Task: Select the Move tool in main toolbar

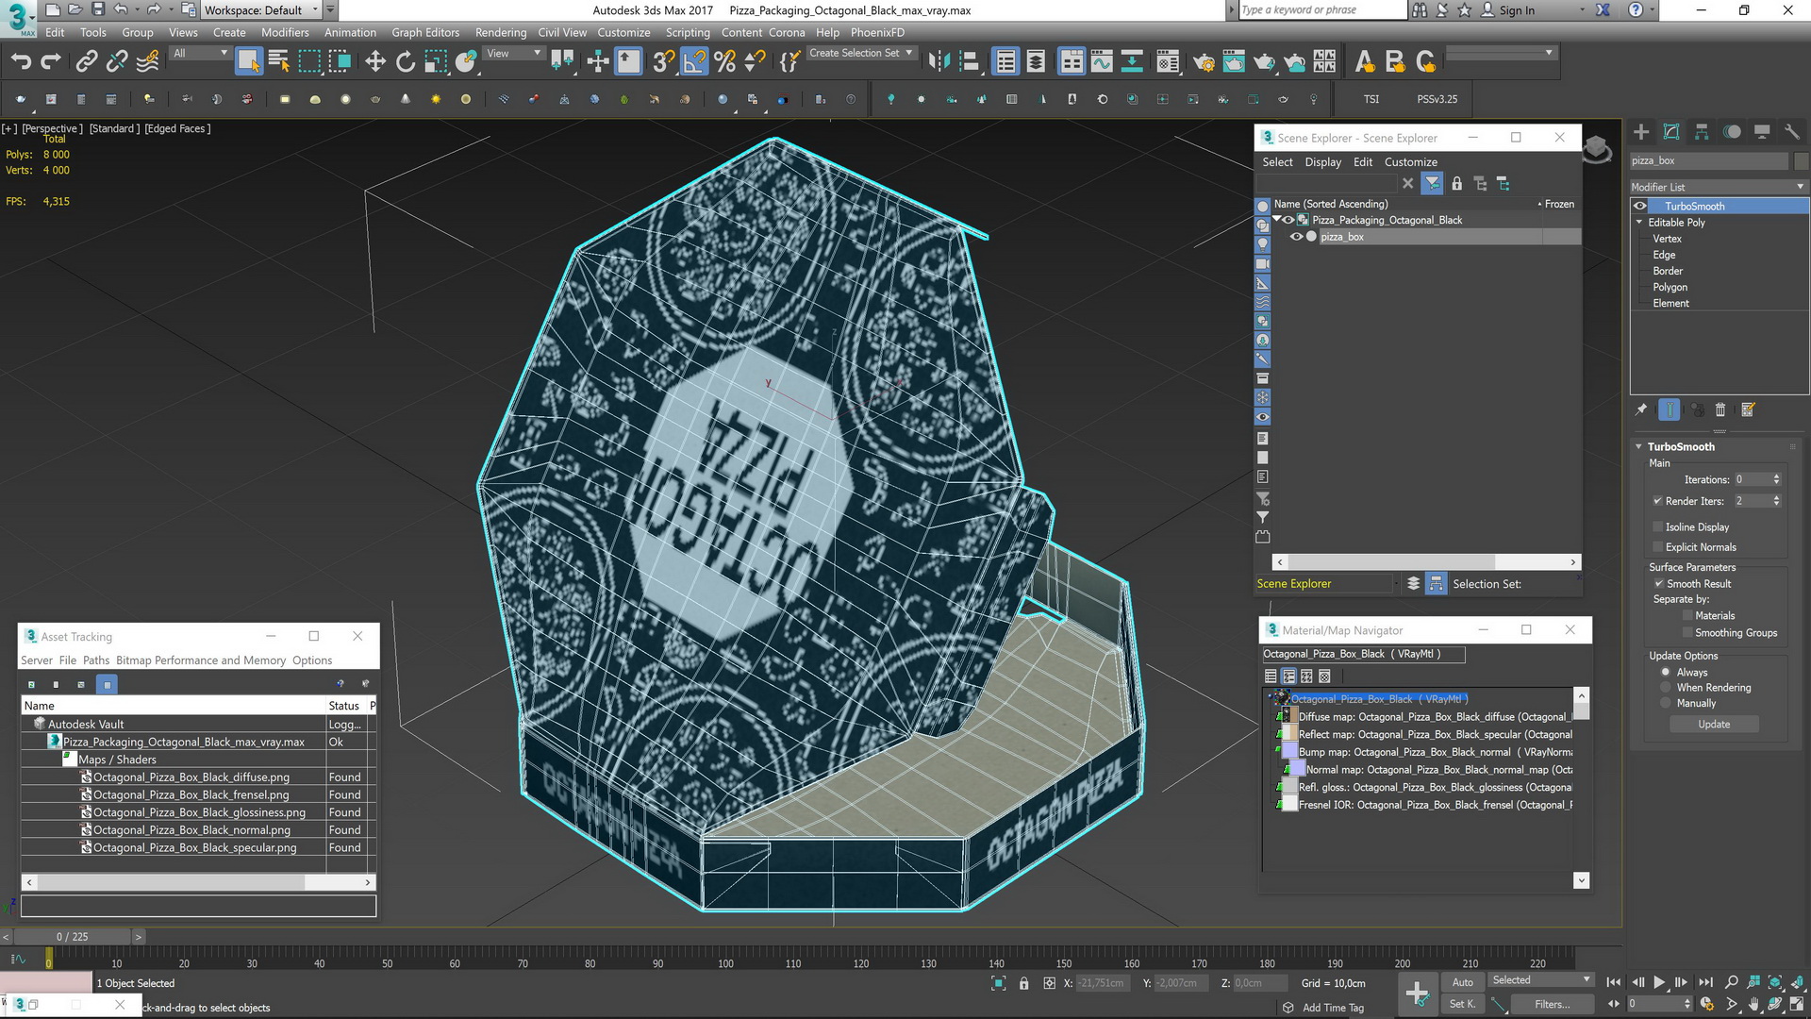Action: pyautogui.click(x=375, y=62)
